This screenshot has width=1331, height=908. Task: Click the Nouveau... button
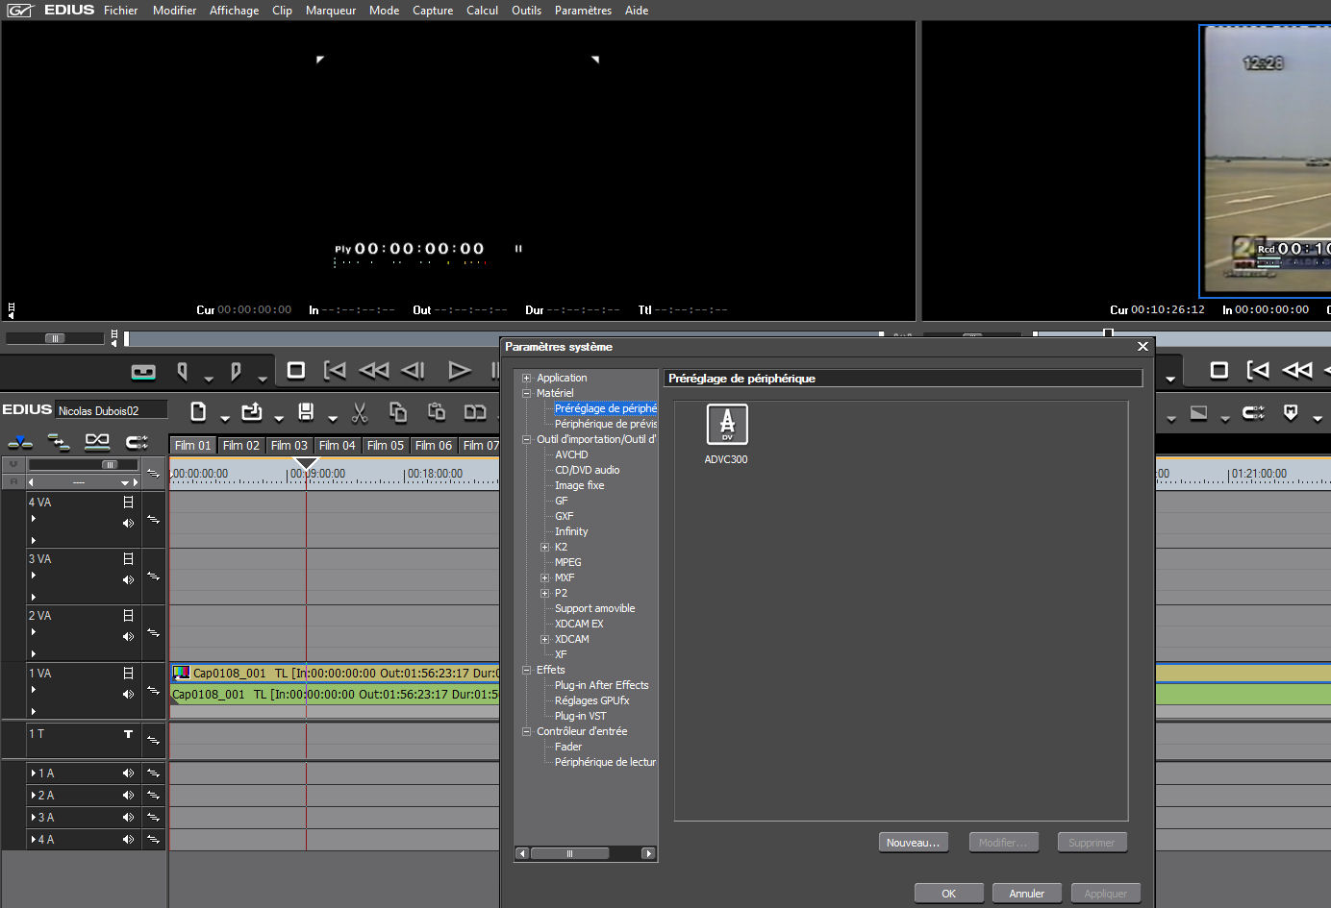point(914,843)
